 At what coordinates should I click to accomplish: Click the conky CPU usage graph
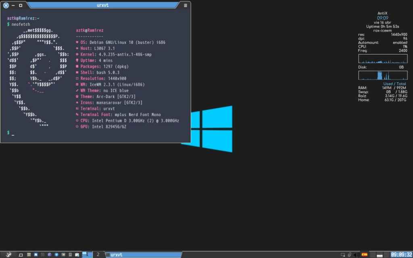coord(383,59)
